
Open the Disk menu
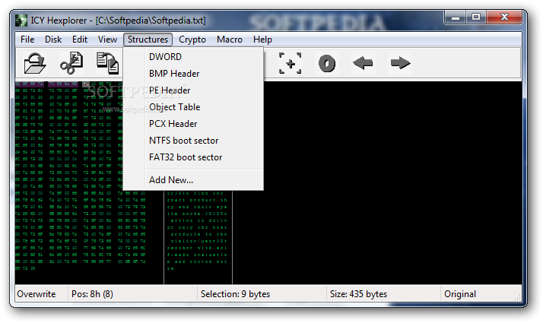[x=53, y=40]
